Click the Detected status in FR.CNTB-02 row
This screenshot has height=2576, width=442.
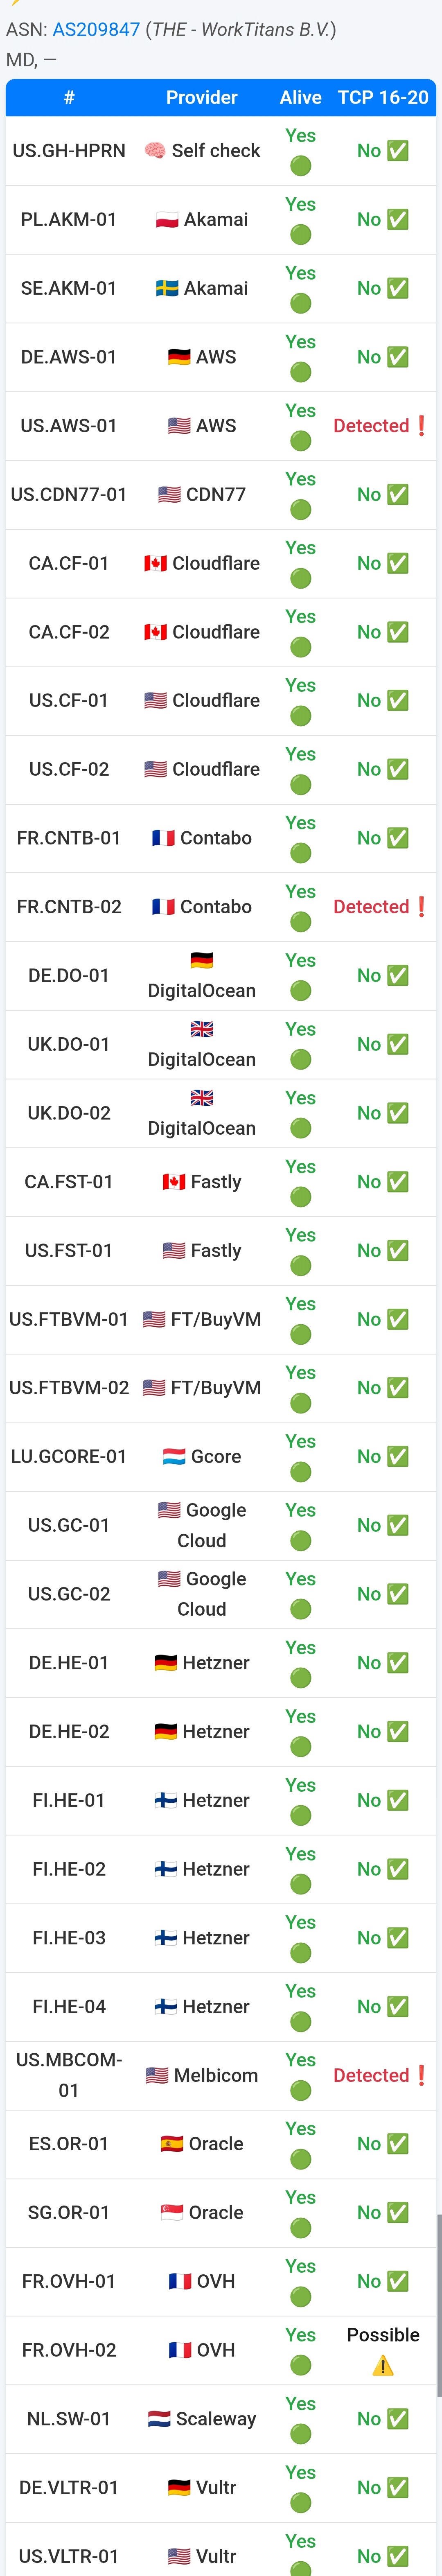(x=371, y=907)
